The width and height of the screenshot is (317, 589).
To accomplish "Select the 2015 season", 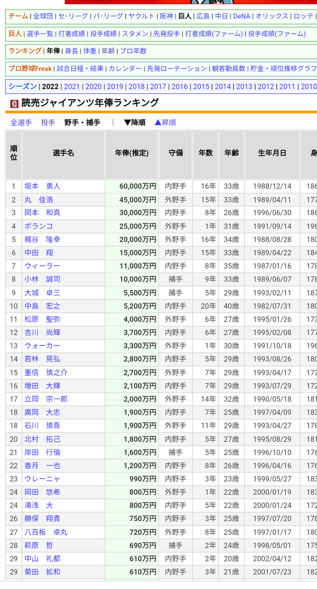I will coord(201,87).
